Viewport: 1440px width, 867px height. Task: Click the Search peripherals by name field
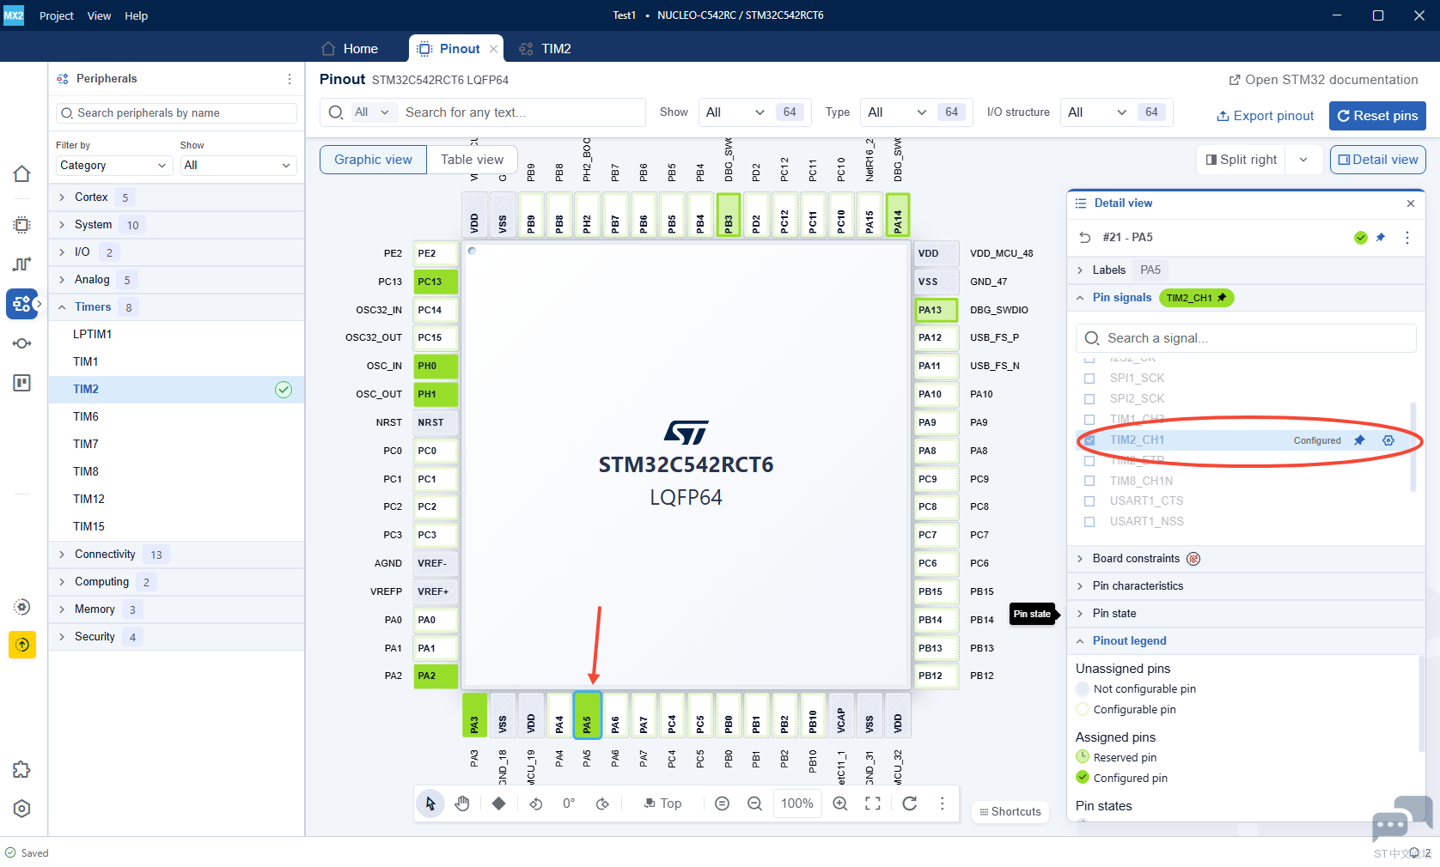[x=176, y=113]
